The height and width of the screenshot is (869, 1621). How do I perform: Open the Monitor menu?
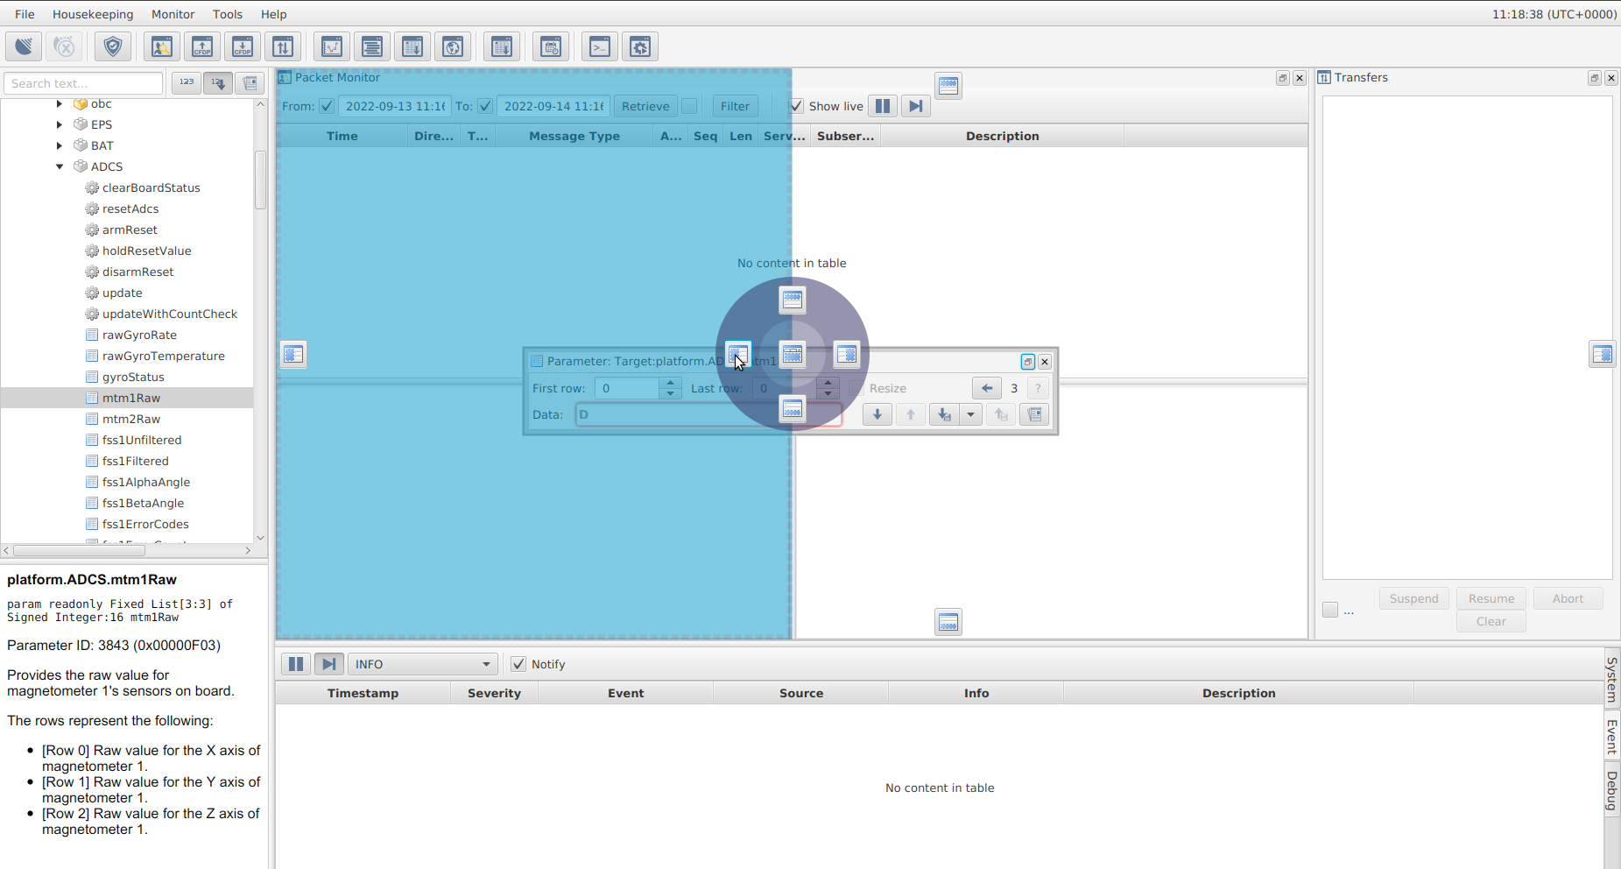pos(173,14)
